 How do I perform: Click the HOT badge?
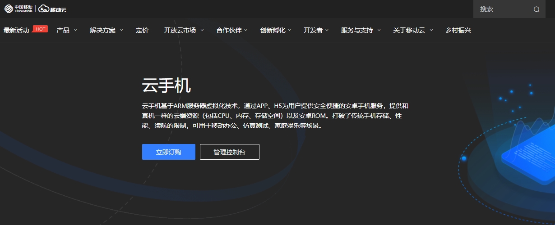pyautogui.click(x=40, y=29)
